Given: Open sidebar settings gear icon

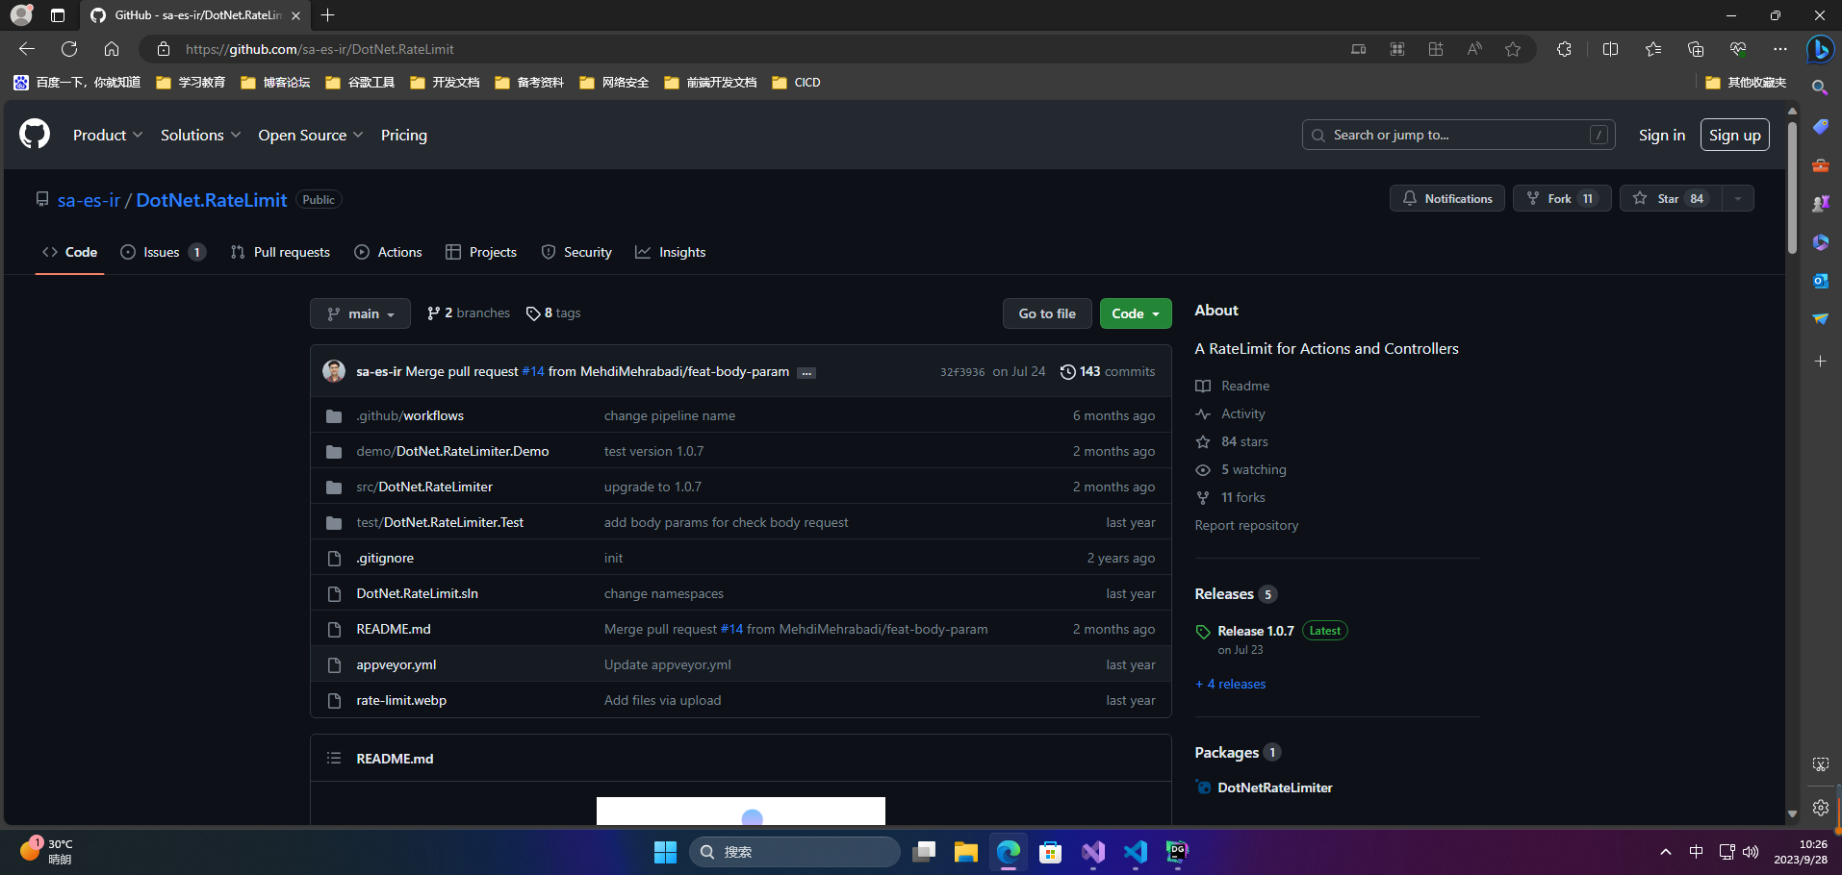Looking at the screenshot, I should (1820, 808).
